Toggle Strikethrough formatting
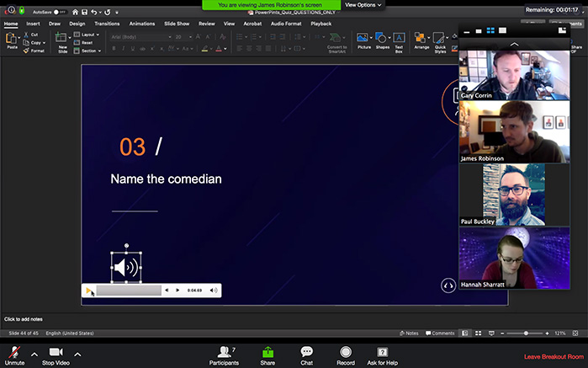588x368 pixels. [142, 49]
